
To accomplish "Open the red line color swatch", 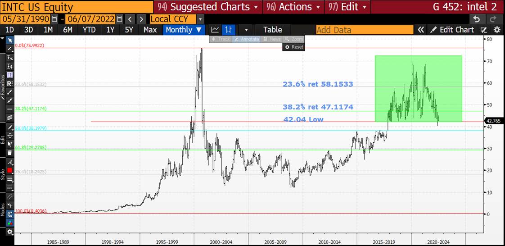I will tap(10, 171).
